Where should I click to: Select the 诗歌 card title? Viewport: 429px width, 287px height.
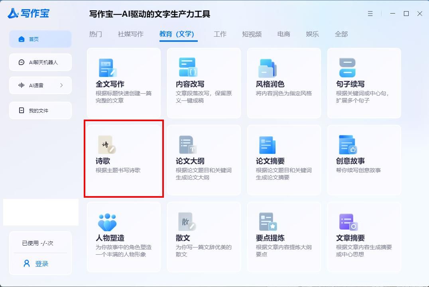pos(102,161)
